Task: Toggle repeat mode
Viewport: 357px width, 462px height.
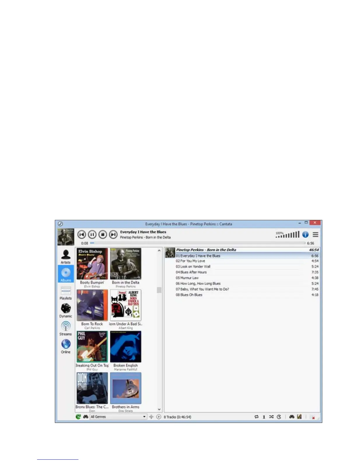Action: [x=256, y=417]
